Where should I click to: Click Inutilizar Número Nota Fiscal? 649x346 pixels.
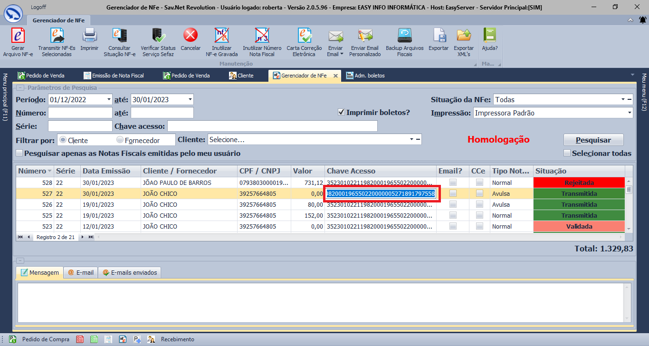coord(262,42)
